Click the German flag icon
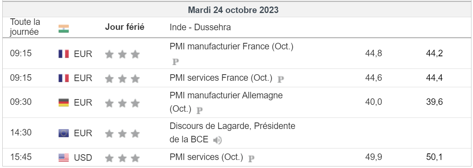473x168 pixels. (63, 103)
